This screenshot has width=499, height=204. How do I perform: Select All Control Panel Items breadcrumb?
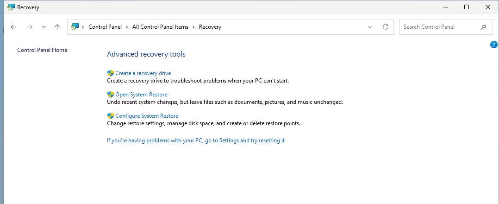pos(160,27)
